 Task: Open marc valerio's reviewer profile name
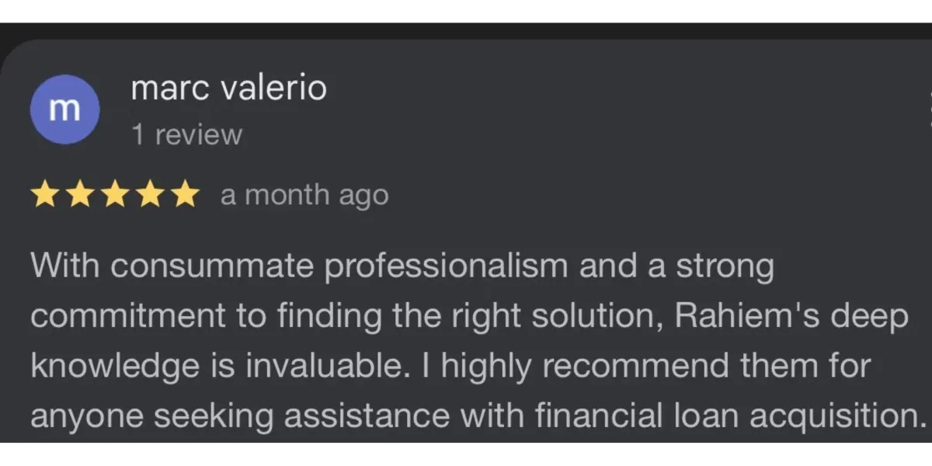coord(229,88)
